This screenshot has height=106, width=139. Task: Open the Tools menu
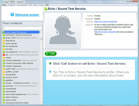click(x=41, y=5)
